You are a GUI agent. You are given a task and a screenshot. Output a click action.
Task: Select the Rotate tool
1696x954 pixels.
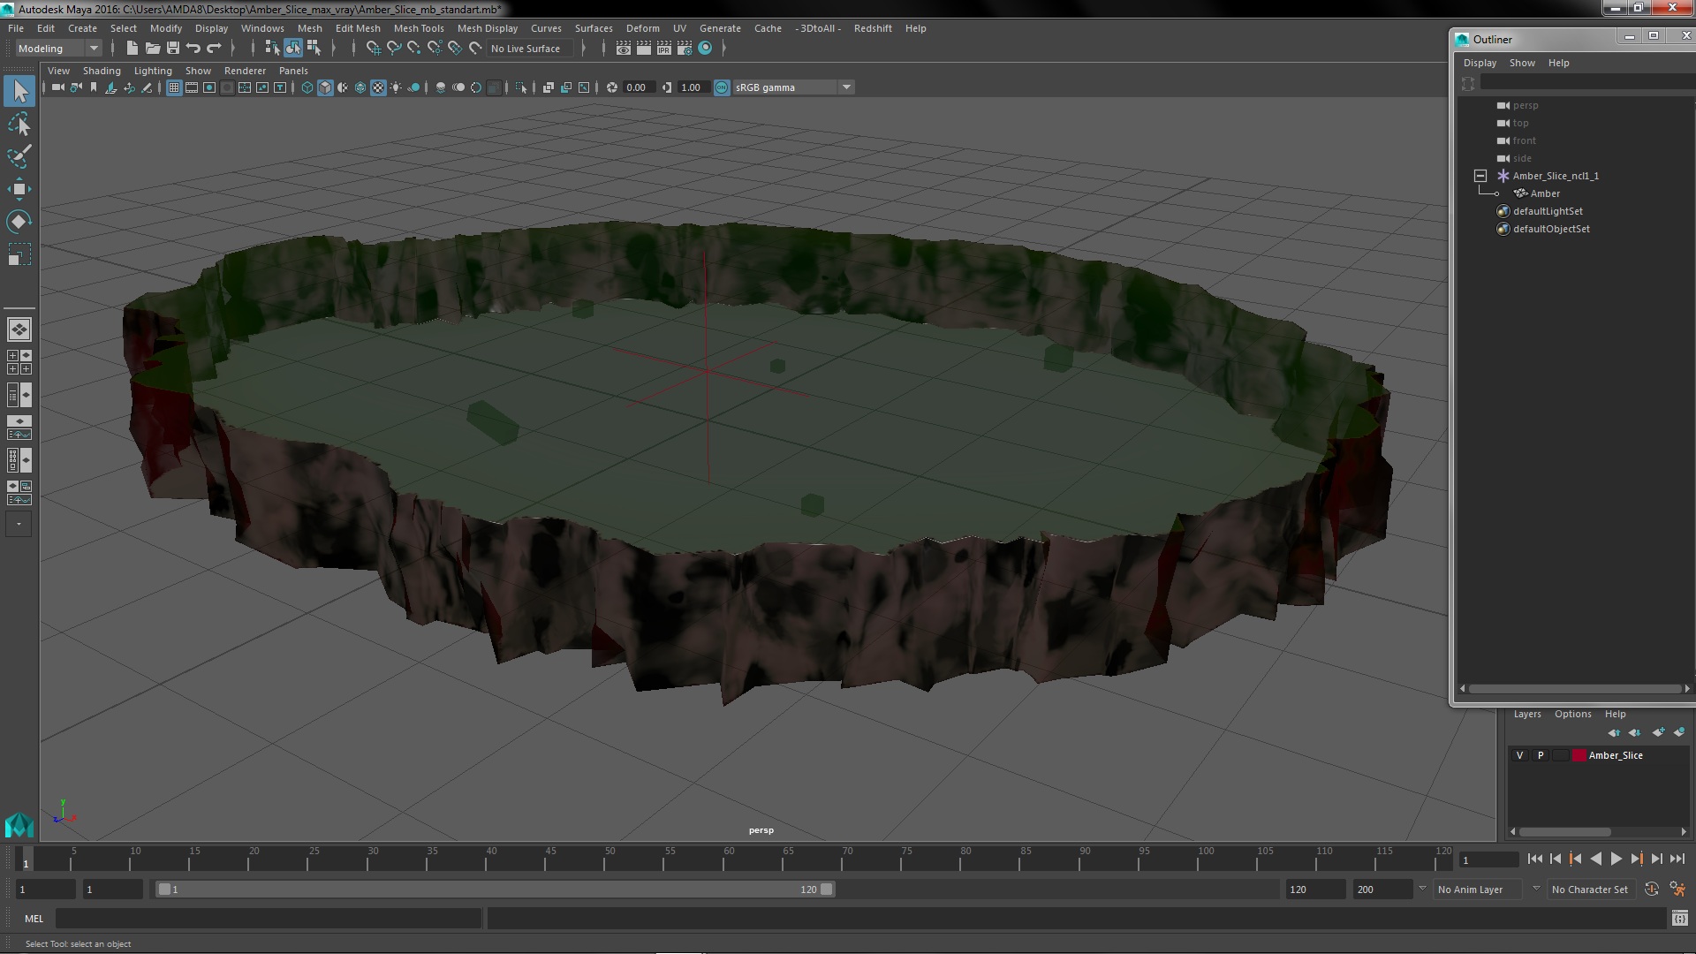[19, 222]
